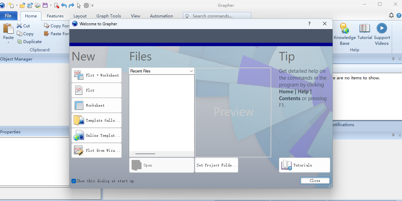402x201 pixels.
Task: Click the Open worksheet icon in quick access toolbar
Action: click(x=30, y=5)
